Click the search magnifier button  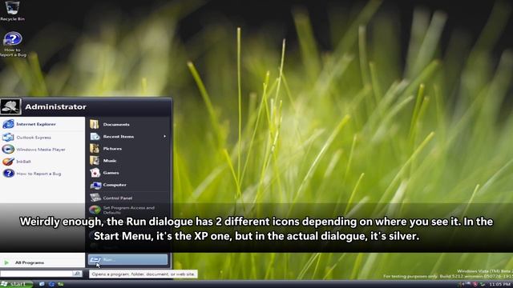coord(78,274)
